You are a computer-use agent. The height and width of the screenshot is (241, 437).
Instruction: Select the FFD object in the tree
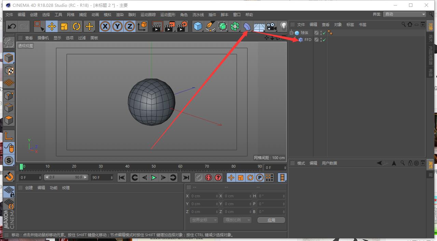click(x=308, y=40)
